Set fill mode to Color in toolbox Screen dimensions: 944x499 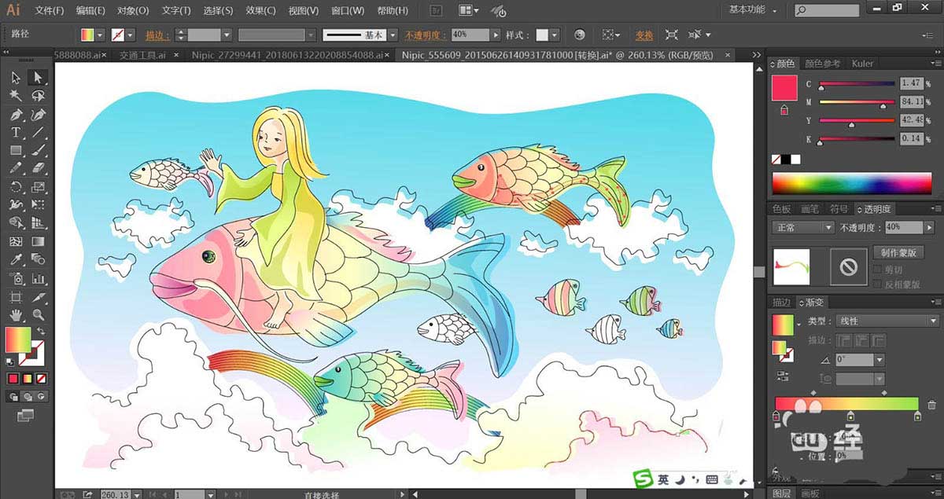pos(13,379)
